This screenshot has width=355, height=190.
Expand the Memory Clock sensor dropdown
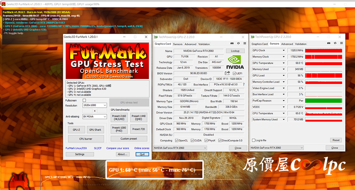(283, 56)
